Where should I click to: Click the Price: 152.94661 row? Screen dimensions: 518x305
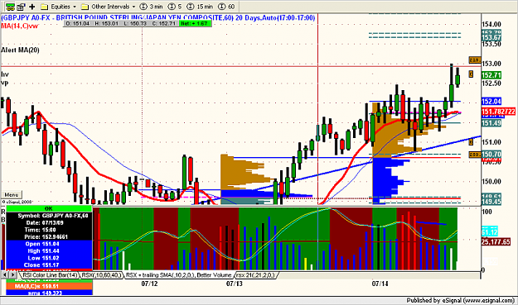[49, 237]
